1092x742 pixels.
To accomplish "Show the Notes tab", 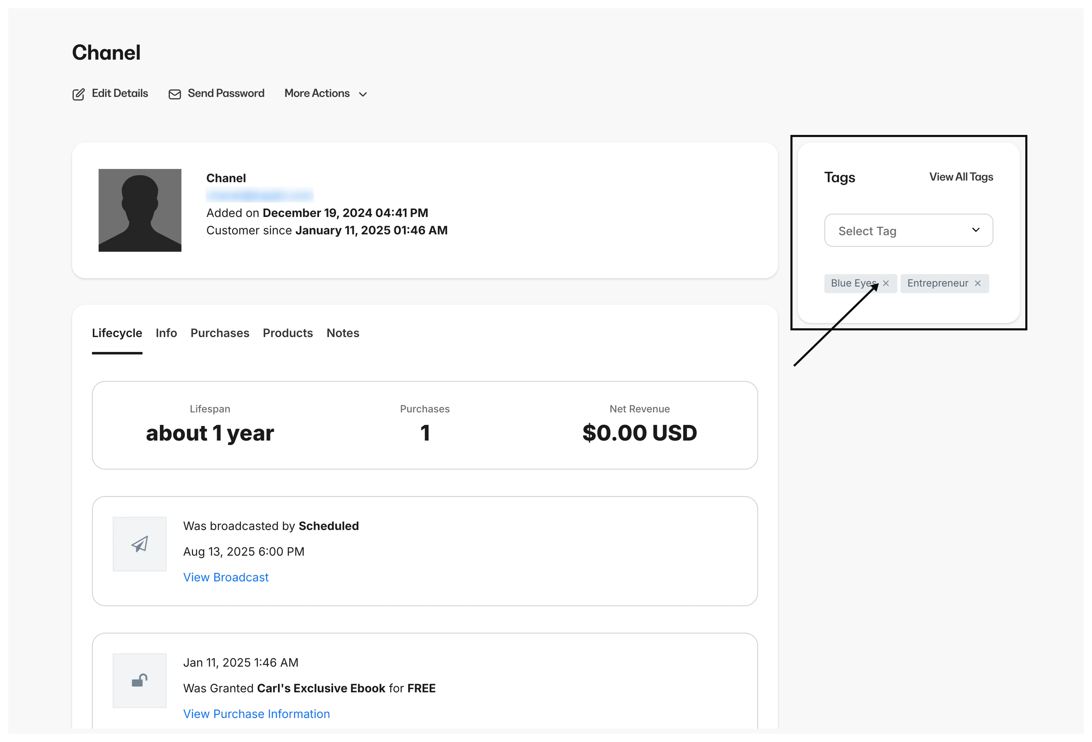I will click(x=343, y=333).
